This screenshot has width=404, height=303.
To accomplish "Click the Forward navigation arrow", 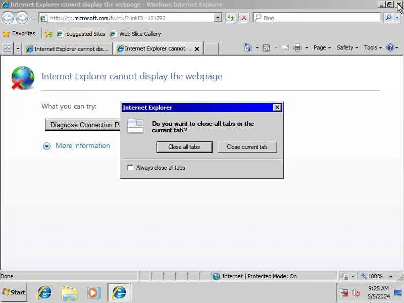I will pyautogui.click(x=22, y=18).
